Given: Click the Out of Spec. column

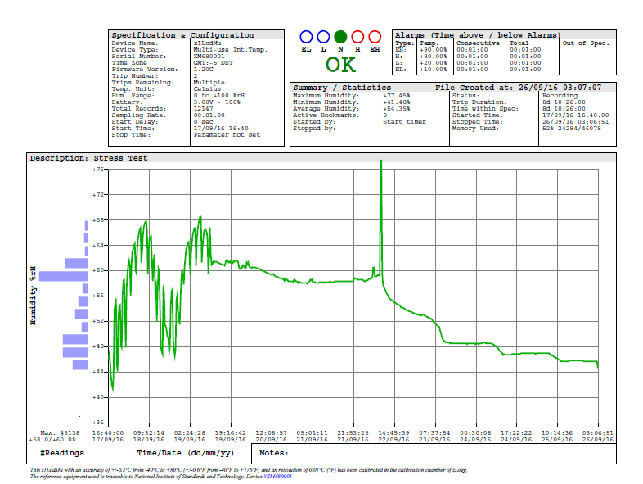Looking at the screenshot, I should [x=584, y=43].
